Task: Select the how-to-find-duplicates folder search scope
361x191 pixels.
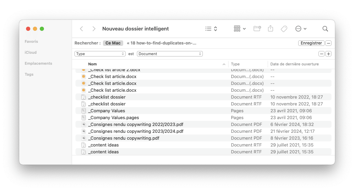Action: 161,43
